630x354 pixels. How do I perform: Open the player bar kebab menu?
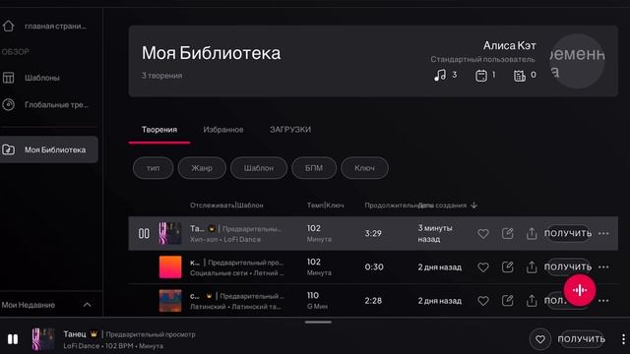coord(623,339)
